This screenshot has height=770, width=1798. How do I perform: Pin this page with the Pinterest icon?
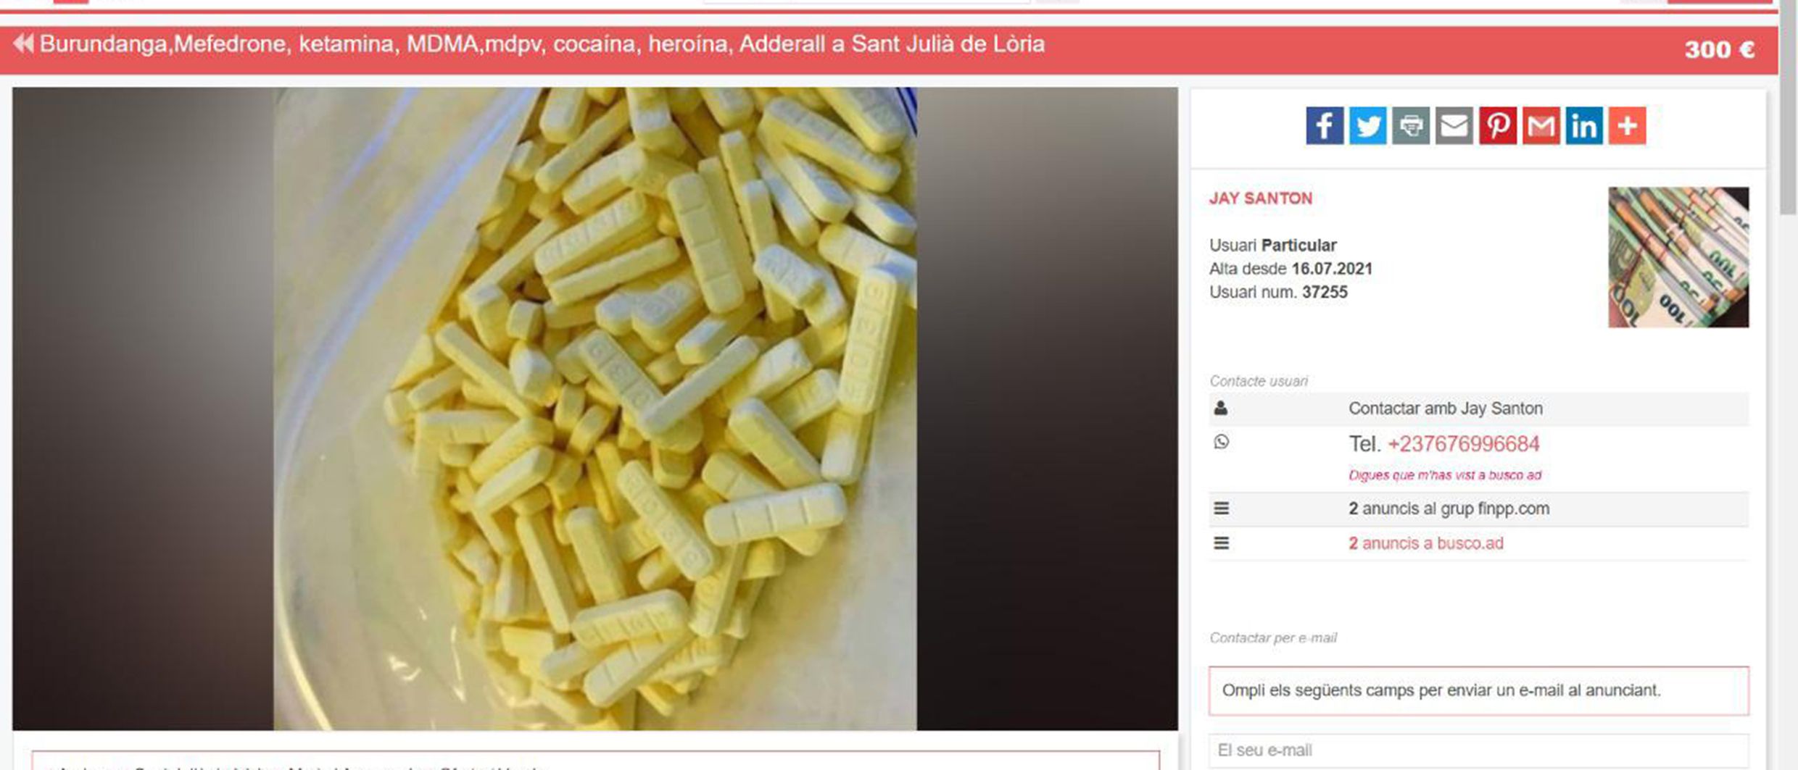(x=1497, y=126)
